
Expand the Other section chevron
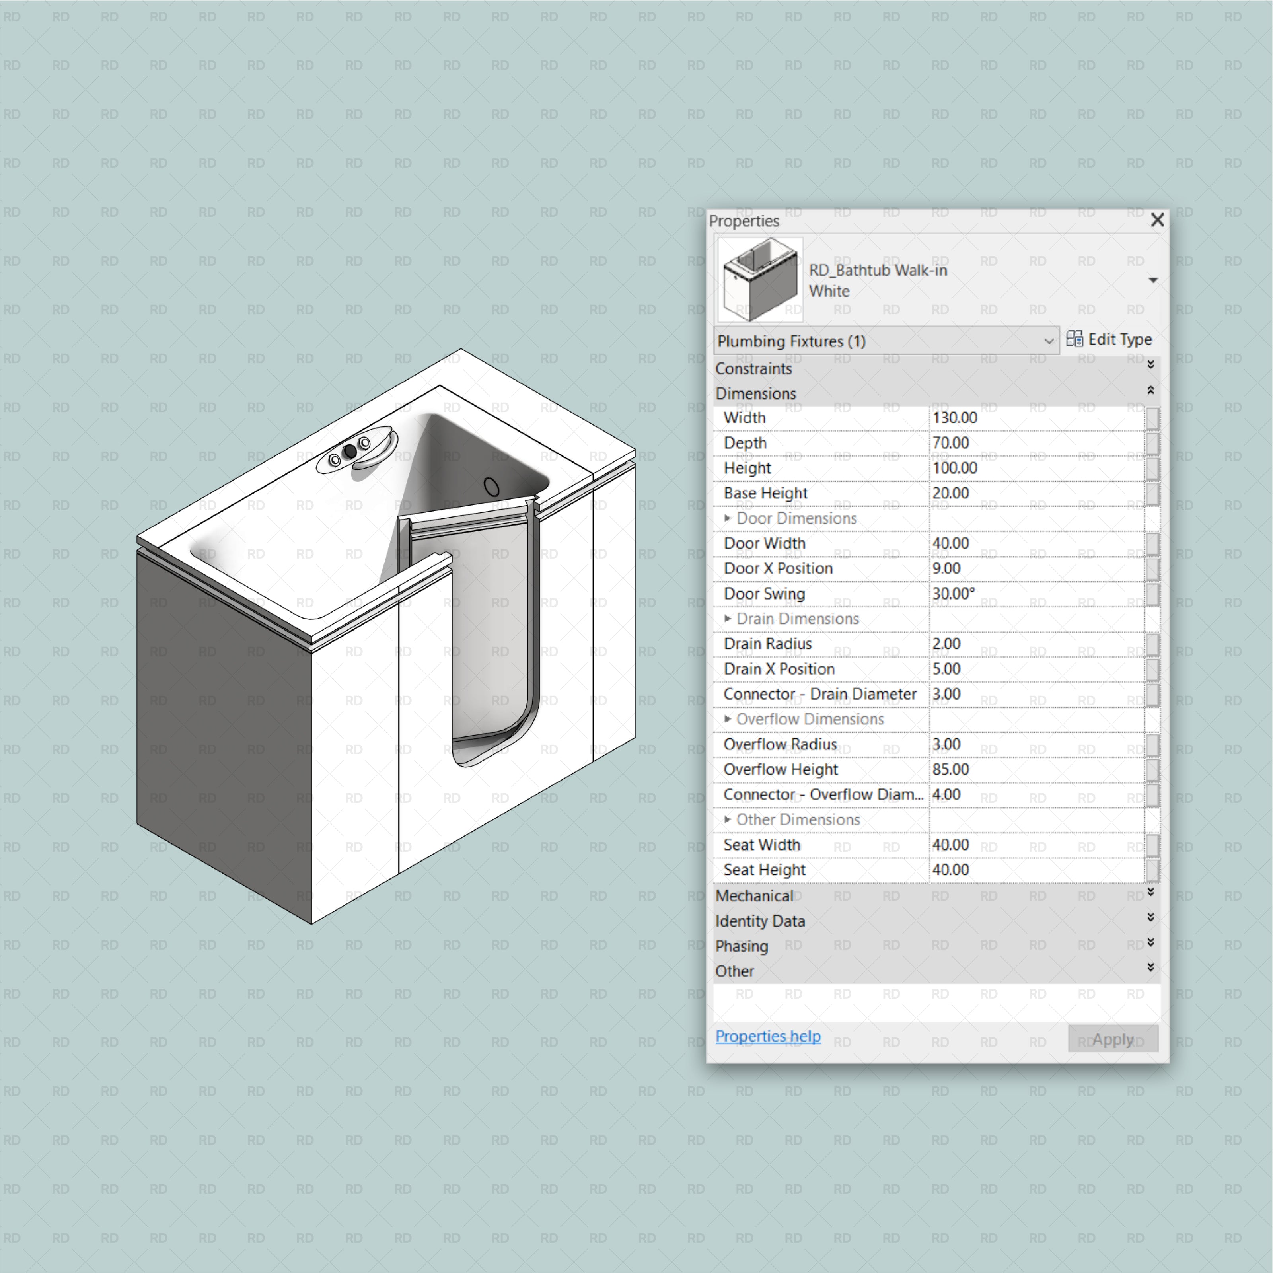click(1151, 967)
